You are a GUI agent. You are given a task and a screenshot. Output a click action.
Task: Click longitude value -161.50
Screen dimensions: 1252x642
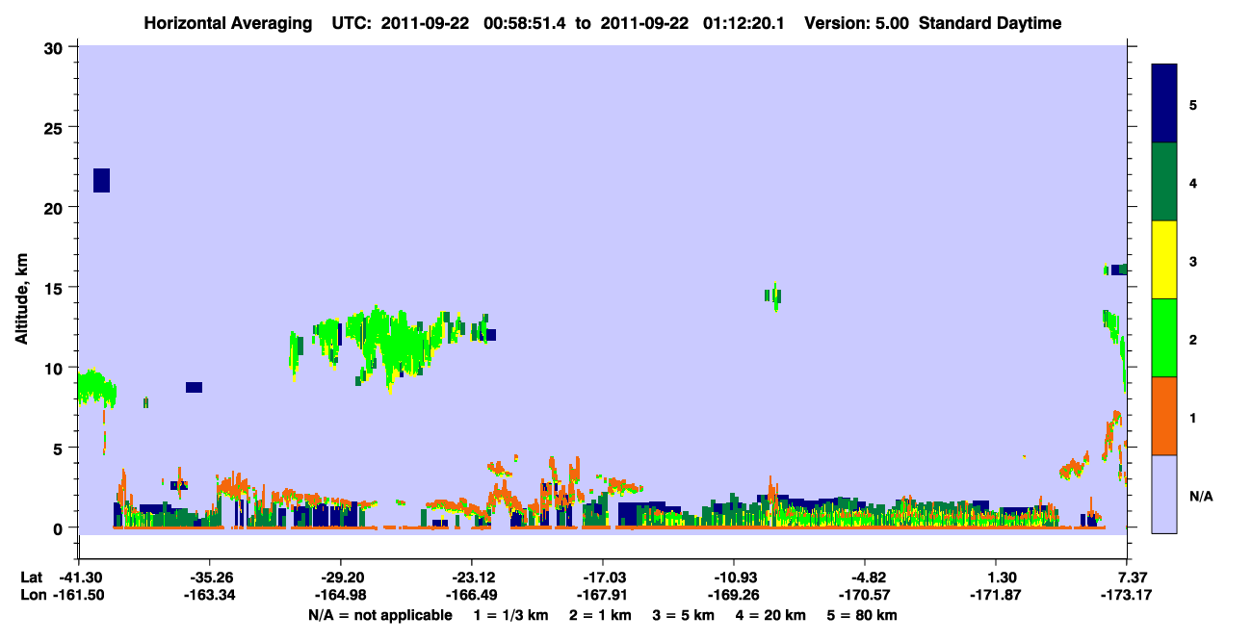click(79, 595)
